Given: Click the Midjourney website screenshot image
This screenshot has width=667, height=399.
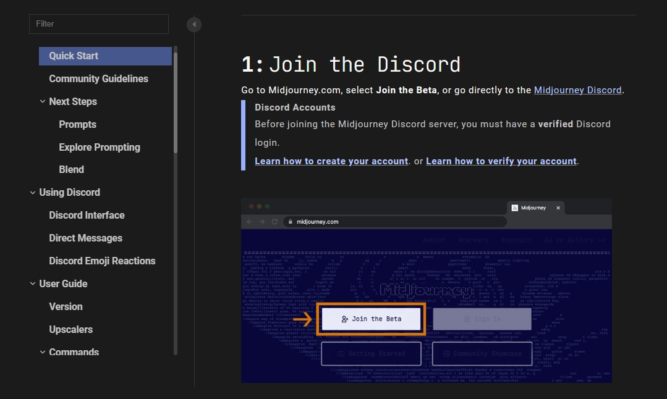Looking at the screenshot, I should coord(427,290).
